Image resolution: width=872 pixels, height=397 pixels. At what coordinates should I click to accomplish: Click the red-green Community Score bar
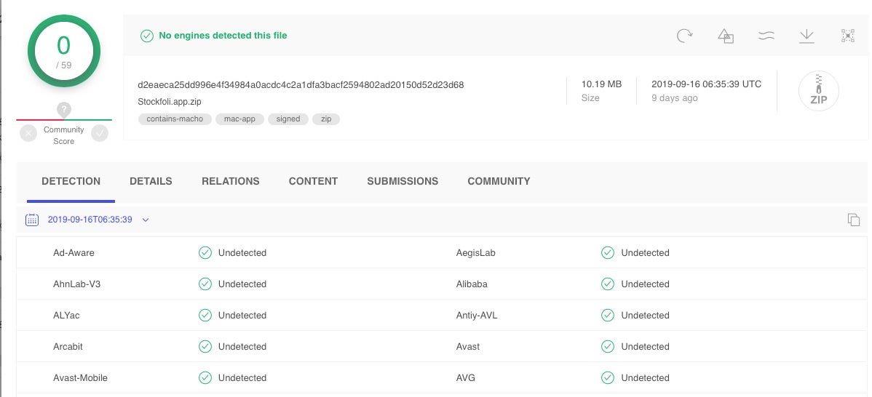[64, 120]
